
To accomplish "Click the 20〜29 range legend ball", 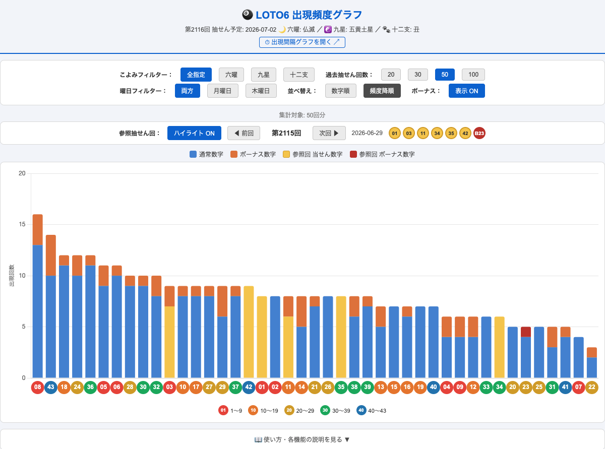I will 289,410.
